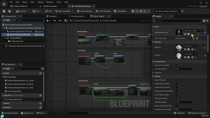
Task: Open the Asset menu
Action: click(25, 2)
